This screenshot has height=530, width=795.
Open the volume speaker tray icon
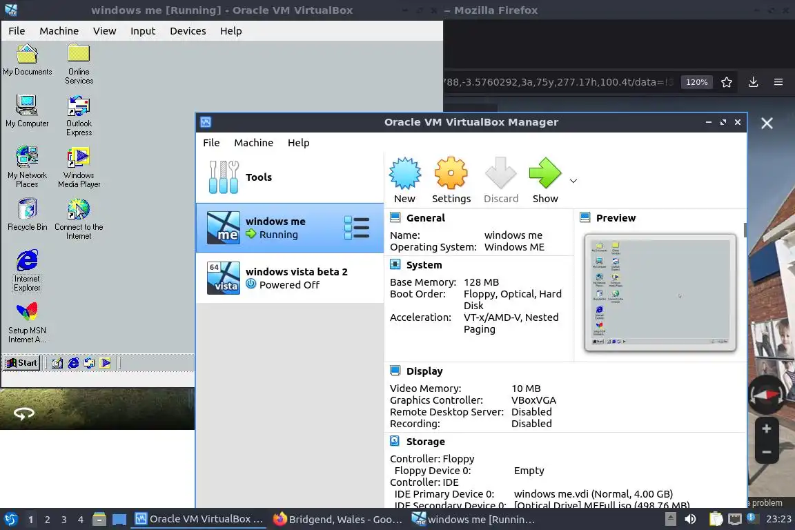[690, 520]
